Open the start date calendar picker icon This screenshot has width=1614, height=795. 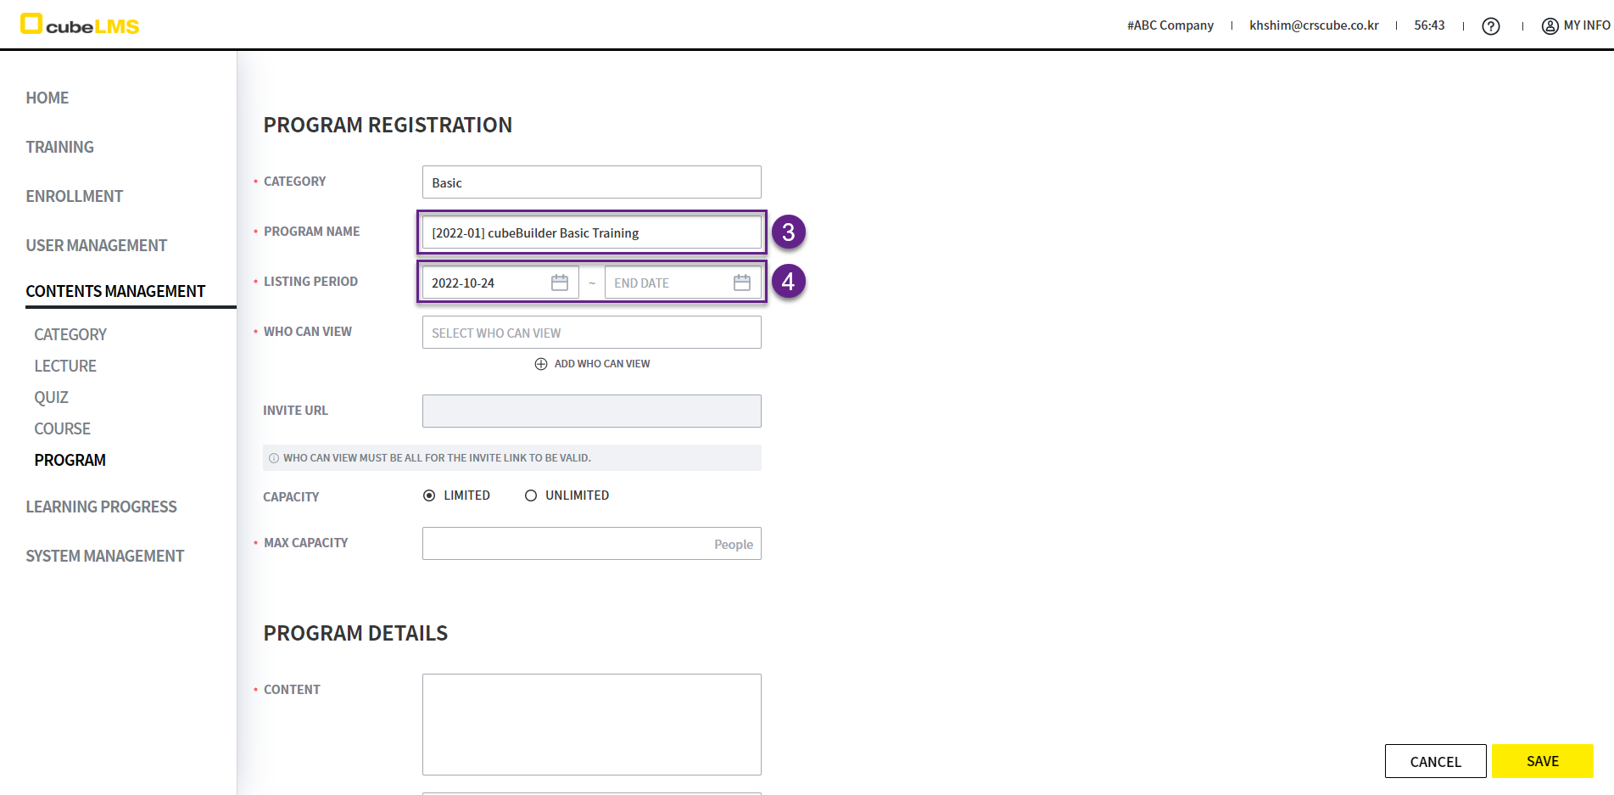(559, 283)
